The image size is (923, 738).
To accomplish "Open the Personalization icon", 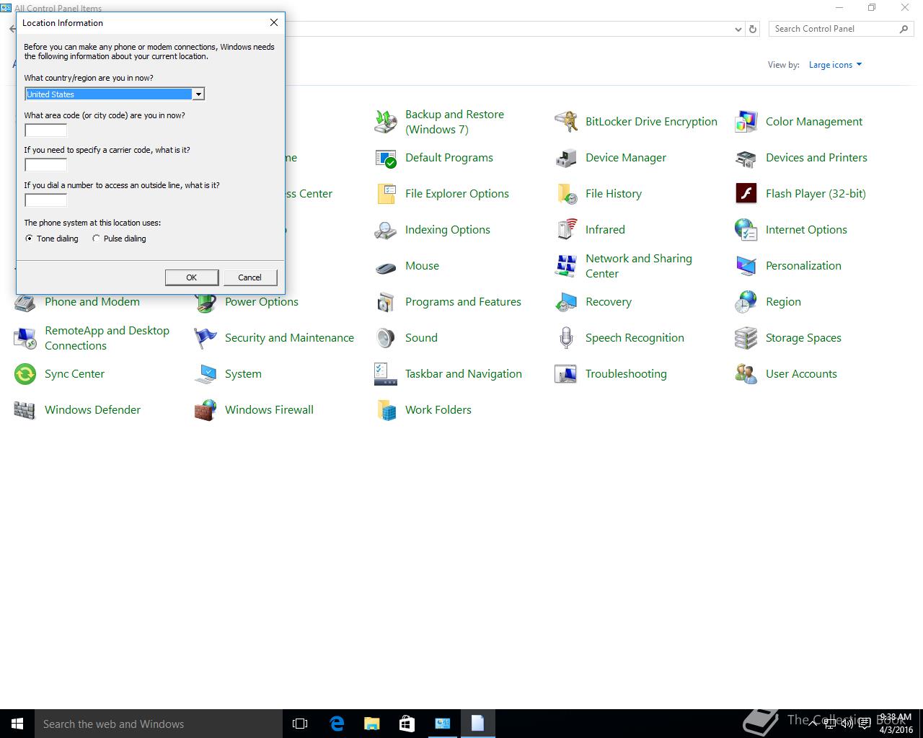I will 746,266.
